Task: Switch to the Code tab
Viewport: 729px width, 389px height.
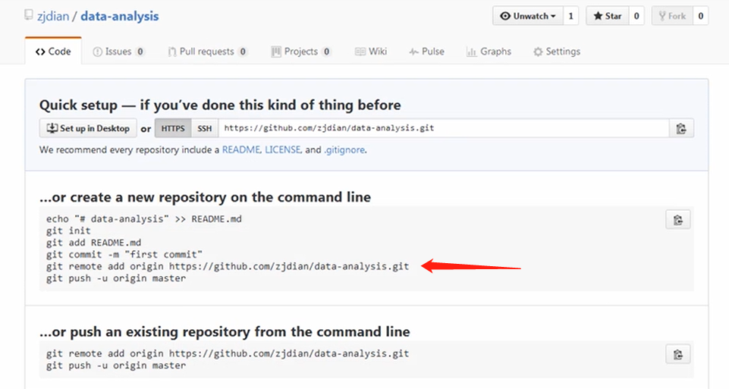Action: (x=53, y=51)
